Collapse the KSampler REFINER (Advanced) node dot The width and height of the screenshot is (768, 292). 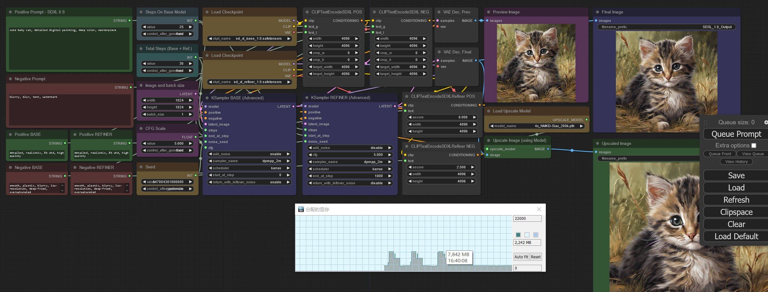[307, 97]
